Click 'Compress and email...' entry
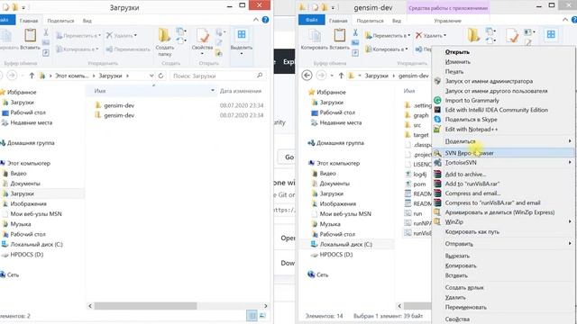 point(472,193)
